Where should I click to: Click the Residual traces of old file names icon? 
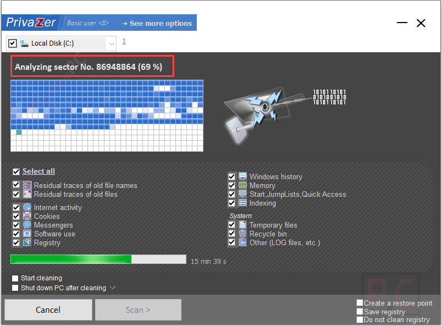(x=27, y=185)
